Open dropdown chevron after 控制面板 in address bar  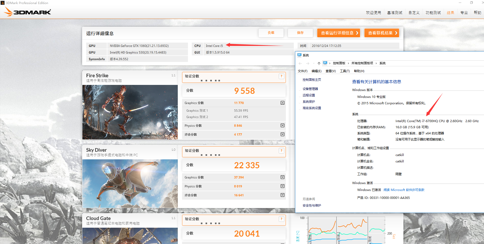(348, 63)
